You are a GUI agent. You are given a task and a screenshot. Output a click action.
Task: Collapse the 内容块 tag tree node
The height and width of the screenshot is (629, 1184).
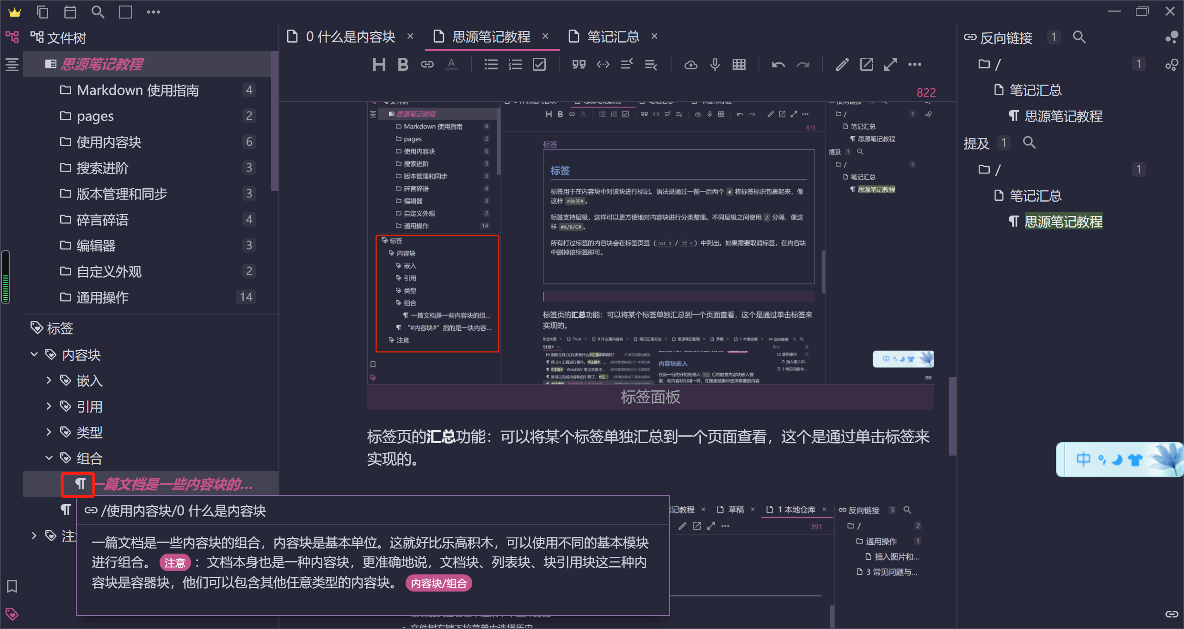click(34, 355)
